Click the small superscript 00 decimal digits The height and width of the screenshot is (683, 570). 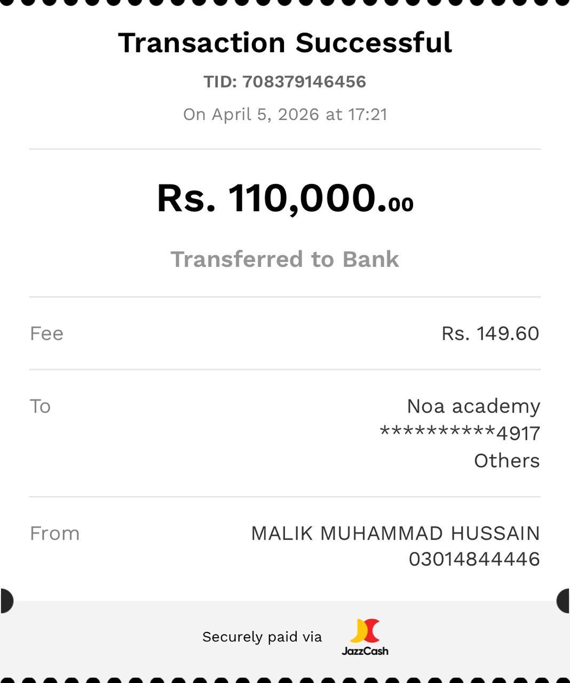pos(401,204)
